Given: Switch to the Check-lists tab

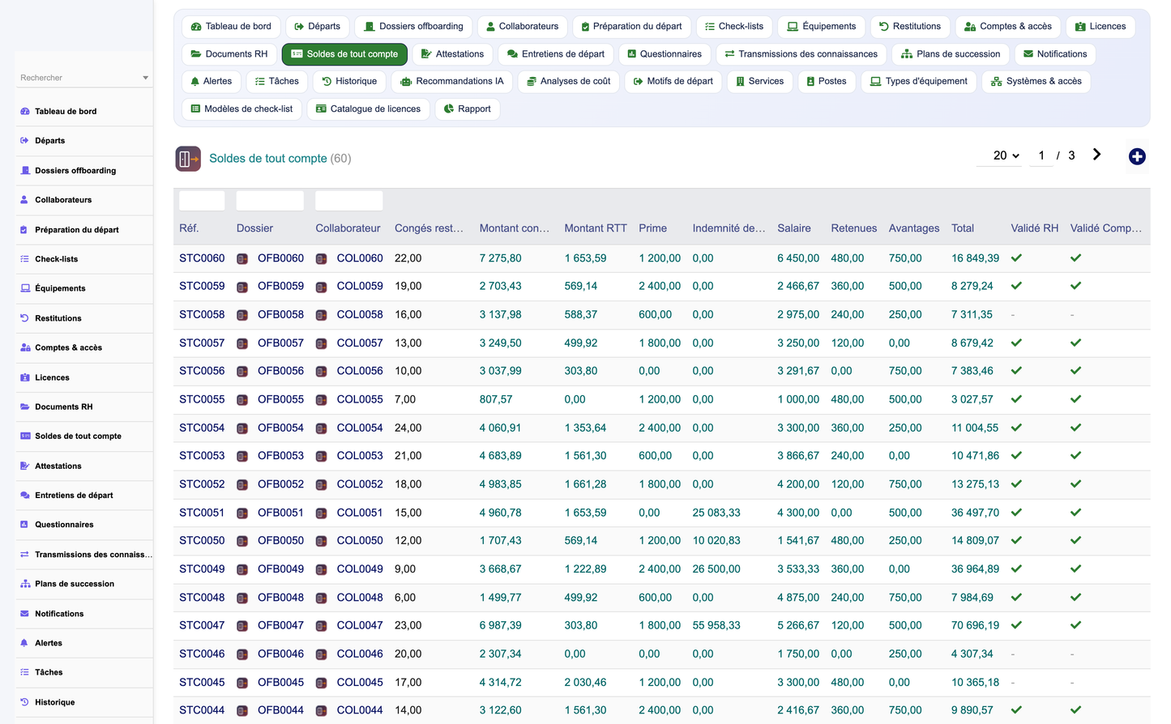Looking at the screenshot, I should coord(734,27).
